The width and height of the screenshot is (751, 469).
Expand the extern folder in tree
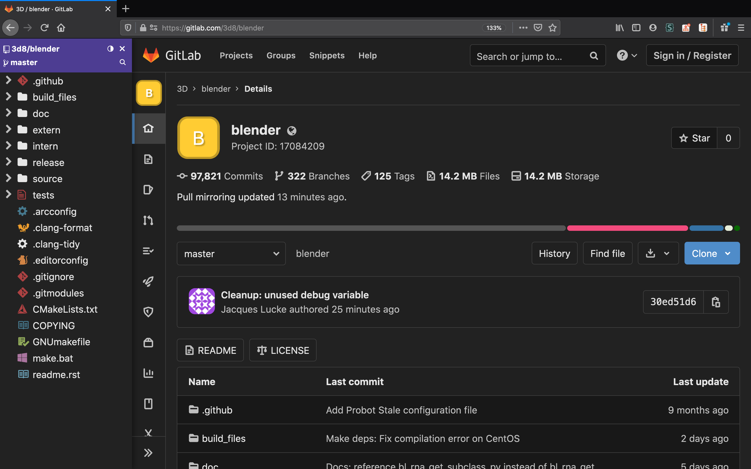8,129
